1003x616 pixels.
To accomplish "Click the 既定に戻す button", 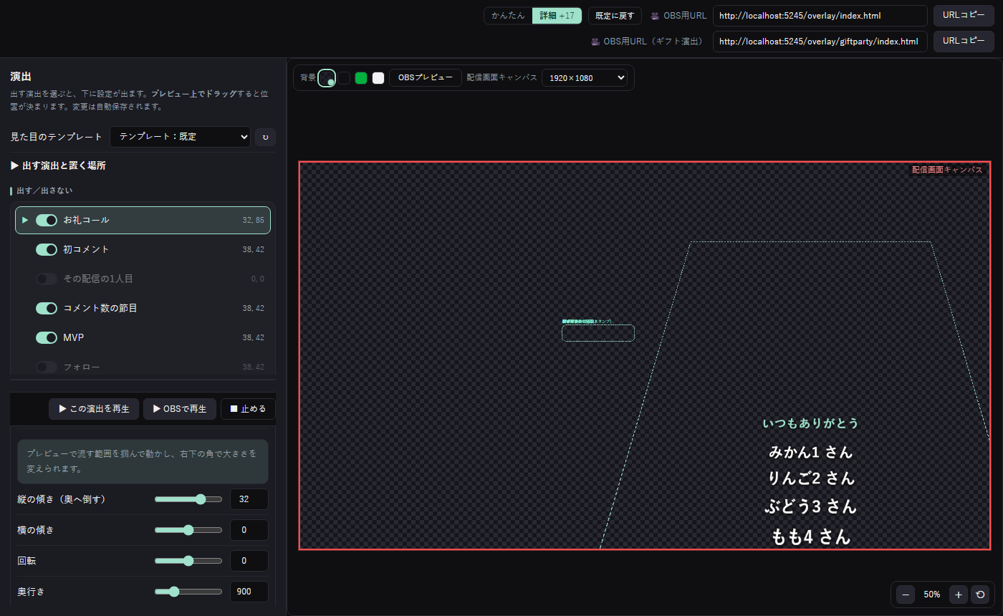I will point(615,16).
